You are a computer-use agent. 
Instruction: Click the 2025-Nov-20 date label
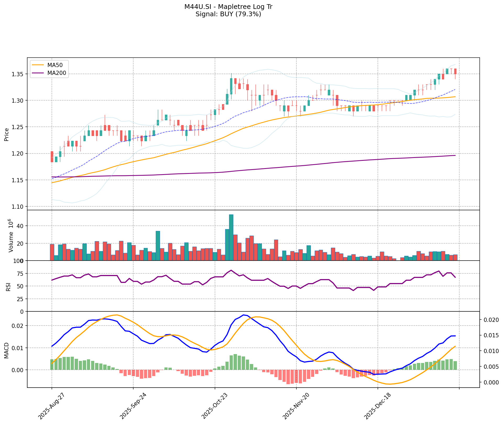(296, 406)
